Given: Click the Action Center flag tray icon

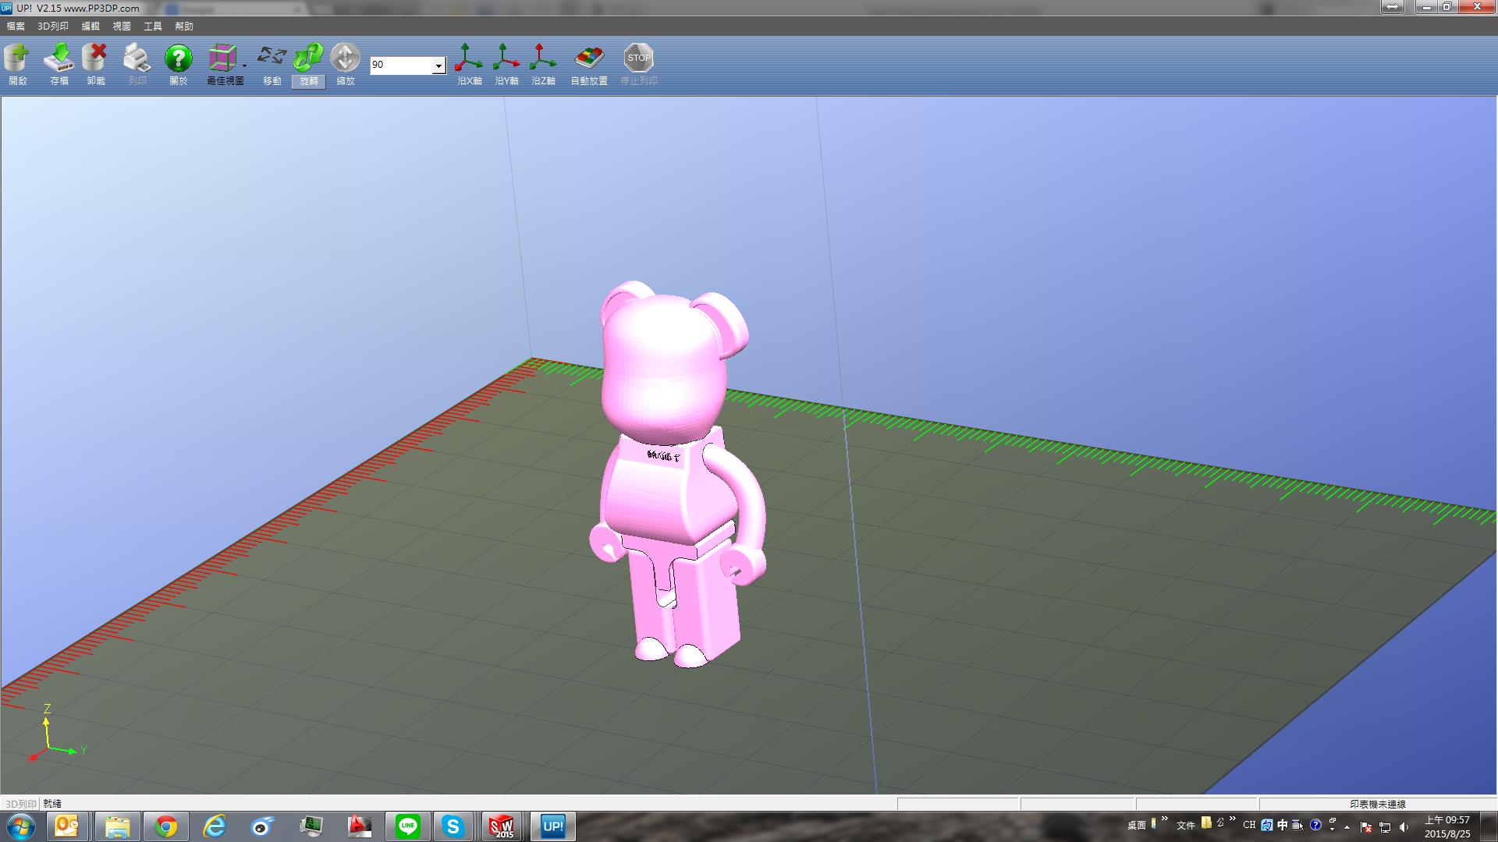Looking at the screenshot, I should [1365, 827].
